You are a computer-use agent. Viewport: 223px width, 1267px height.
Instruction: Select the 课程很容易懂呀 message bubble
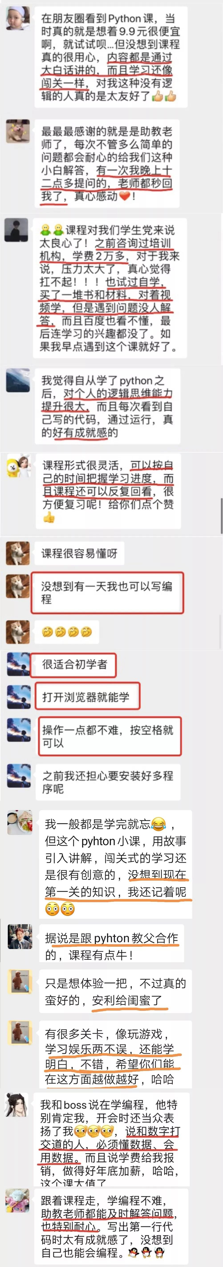click(79, 553)
